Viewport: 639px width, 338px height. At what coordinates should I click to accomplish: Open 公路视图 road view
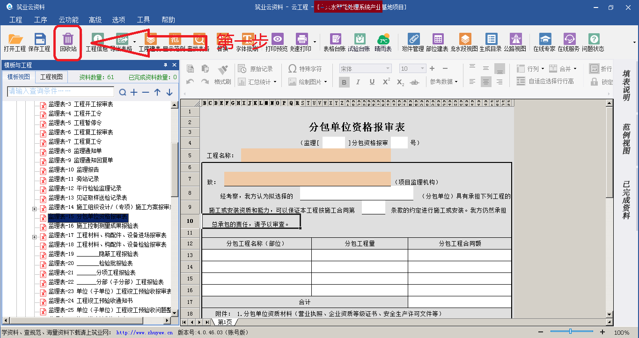[515, 42]
